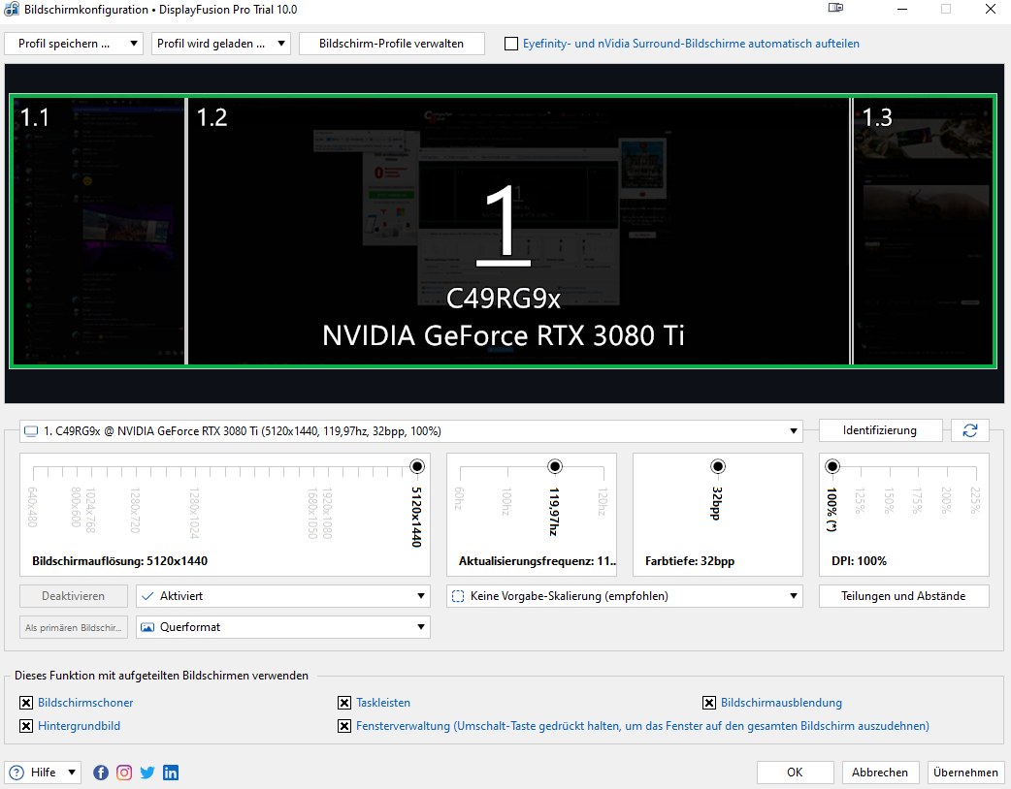Uncheck the Bildschirmschoner checkbox

tap(26, 703)
